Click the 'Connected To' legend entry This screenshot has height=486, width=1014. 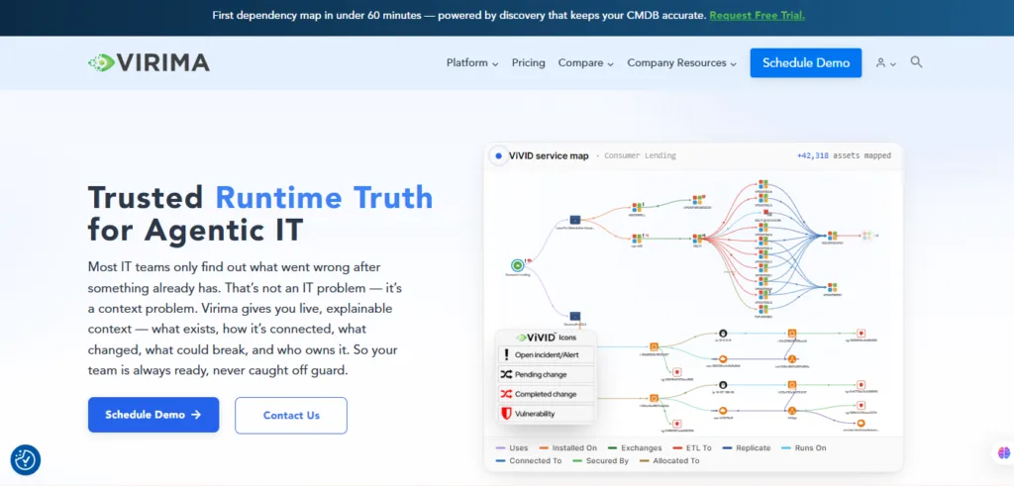529,461
